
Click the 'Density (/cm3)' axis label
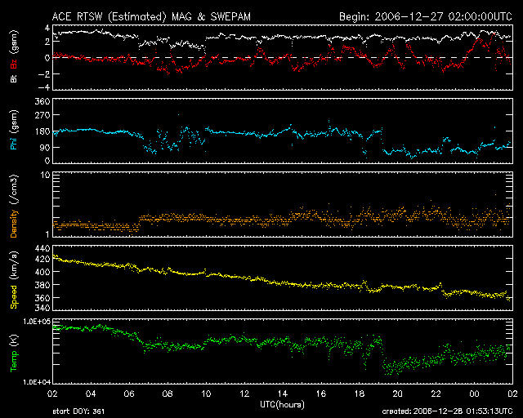[x=14, y=206]
